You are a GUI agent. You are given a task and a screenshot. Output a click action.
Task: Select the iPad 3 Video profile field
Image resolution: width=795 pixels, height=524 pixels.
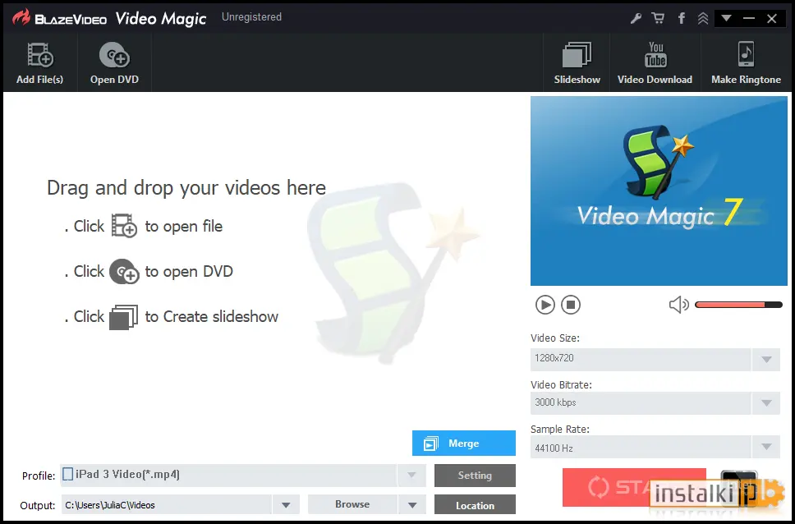228,476
